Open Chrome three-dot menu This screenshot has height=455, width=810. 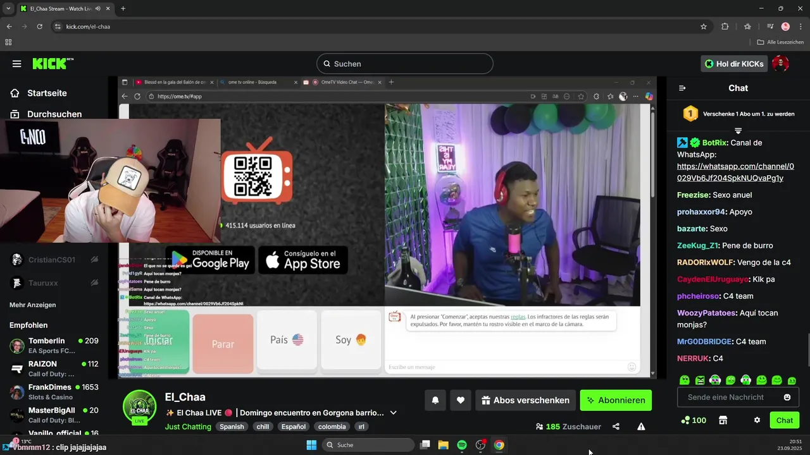pos(801,27)
